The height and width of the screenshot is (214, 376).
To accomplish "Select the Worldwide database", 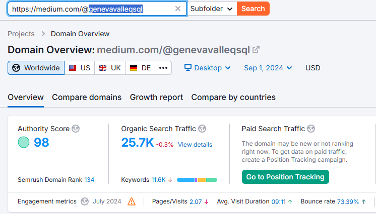I will pos(36,68).
